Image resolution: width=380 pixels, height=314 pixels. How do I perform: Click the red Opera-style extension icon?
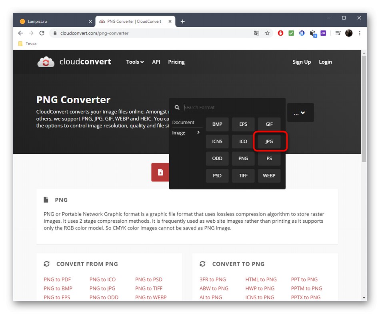280,33
